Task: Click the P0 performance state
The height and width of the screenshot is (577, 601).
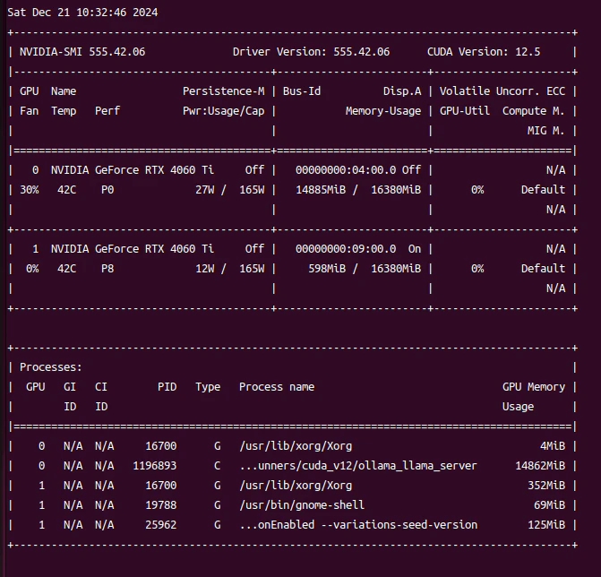Action: pos(107,190)
